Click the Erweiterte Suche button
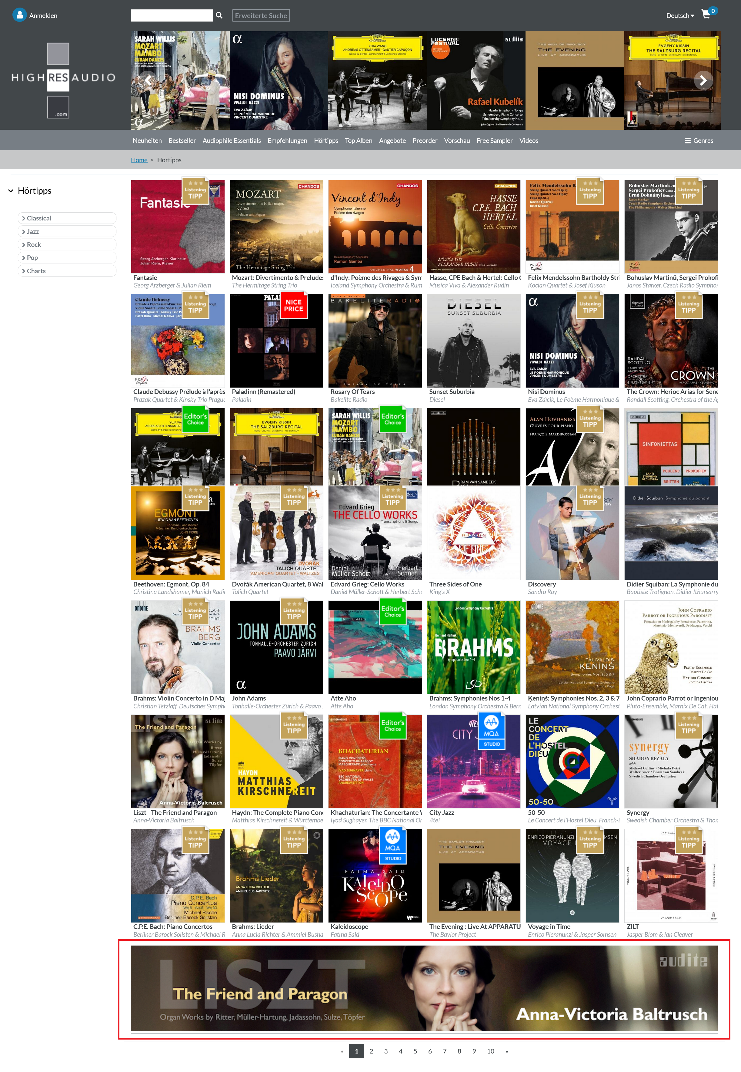 tap(261, 16)
